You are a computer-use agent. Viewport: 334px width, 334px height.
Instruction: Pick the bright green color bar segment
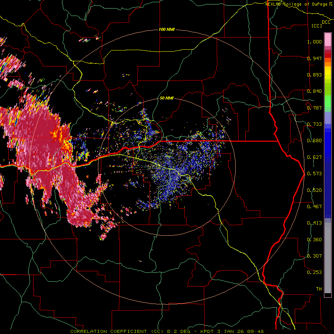tap(328, 102)
